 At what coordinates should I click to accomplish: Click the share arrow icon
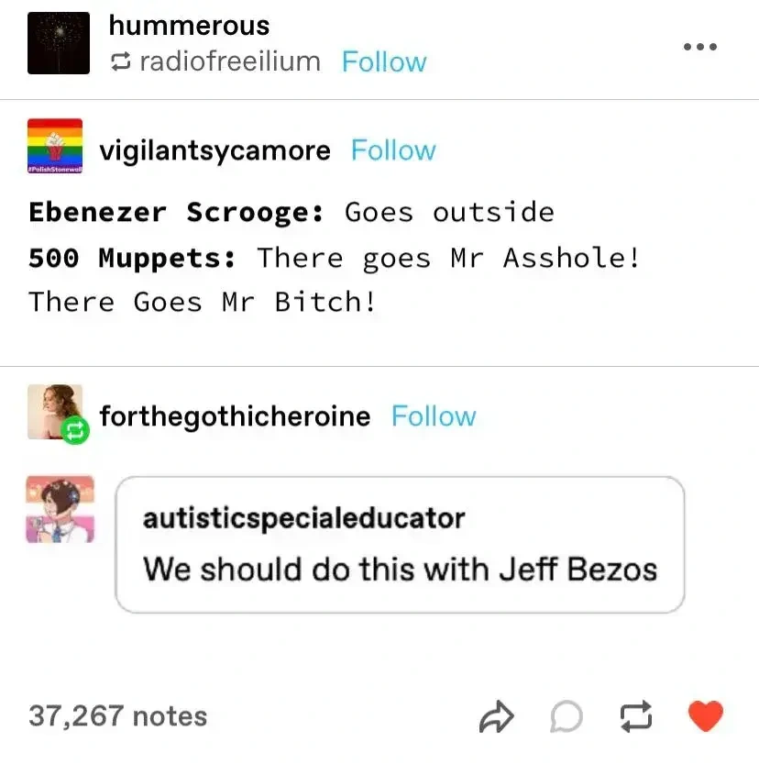pyautogui.click(x=496, y=716)
